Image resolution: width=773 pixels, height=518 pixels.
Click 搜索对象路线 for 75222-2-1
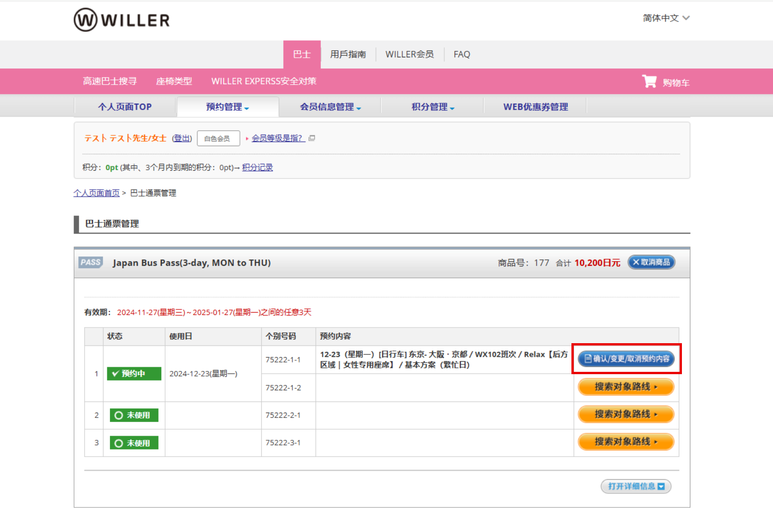point(626,414)
